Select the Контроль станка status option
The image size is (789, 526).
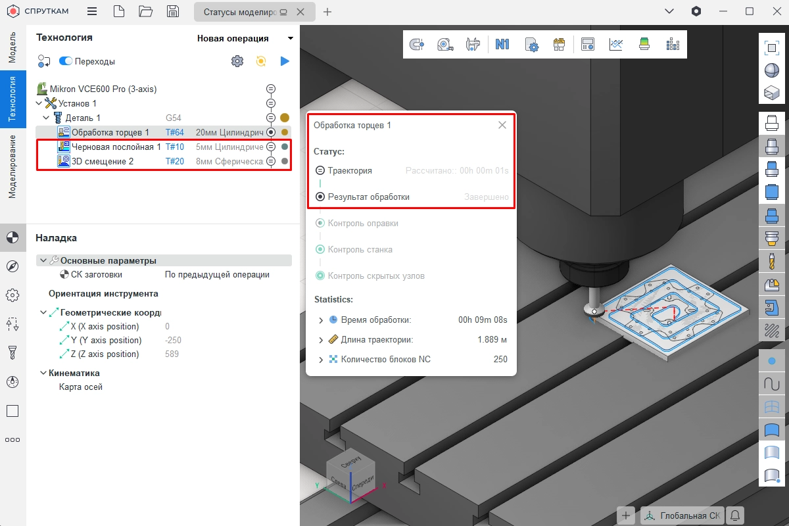point(320,249)
